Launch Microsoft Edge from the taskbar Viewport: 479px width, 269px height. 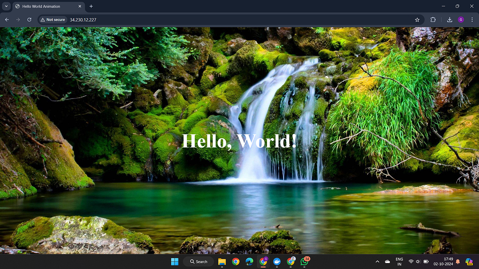[x=249, y=261]
